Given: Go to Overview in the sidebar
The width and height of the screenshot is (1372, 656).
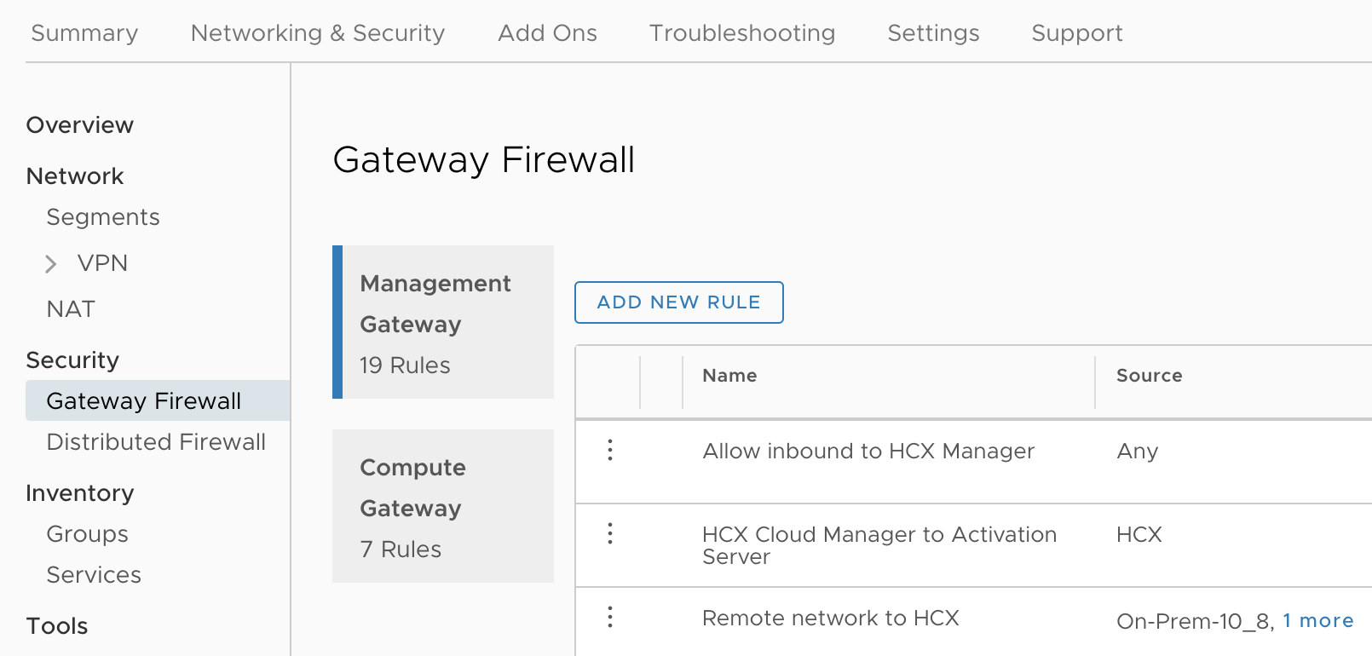Looking at the screenshot, I should pyautogui.click(x=80, y=125).
